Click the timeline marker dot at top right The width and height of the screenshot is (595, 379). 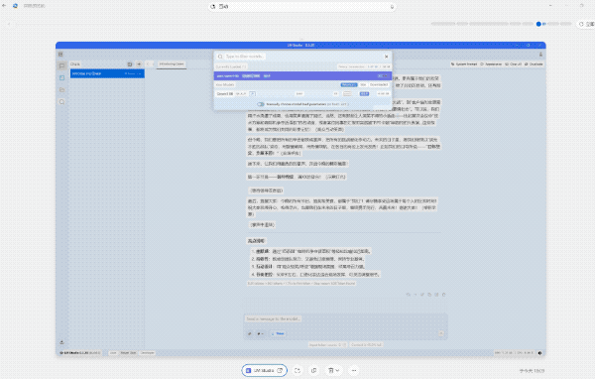click(x=538, y=24)
